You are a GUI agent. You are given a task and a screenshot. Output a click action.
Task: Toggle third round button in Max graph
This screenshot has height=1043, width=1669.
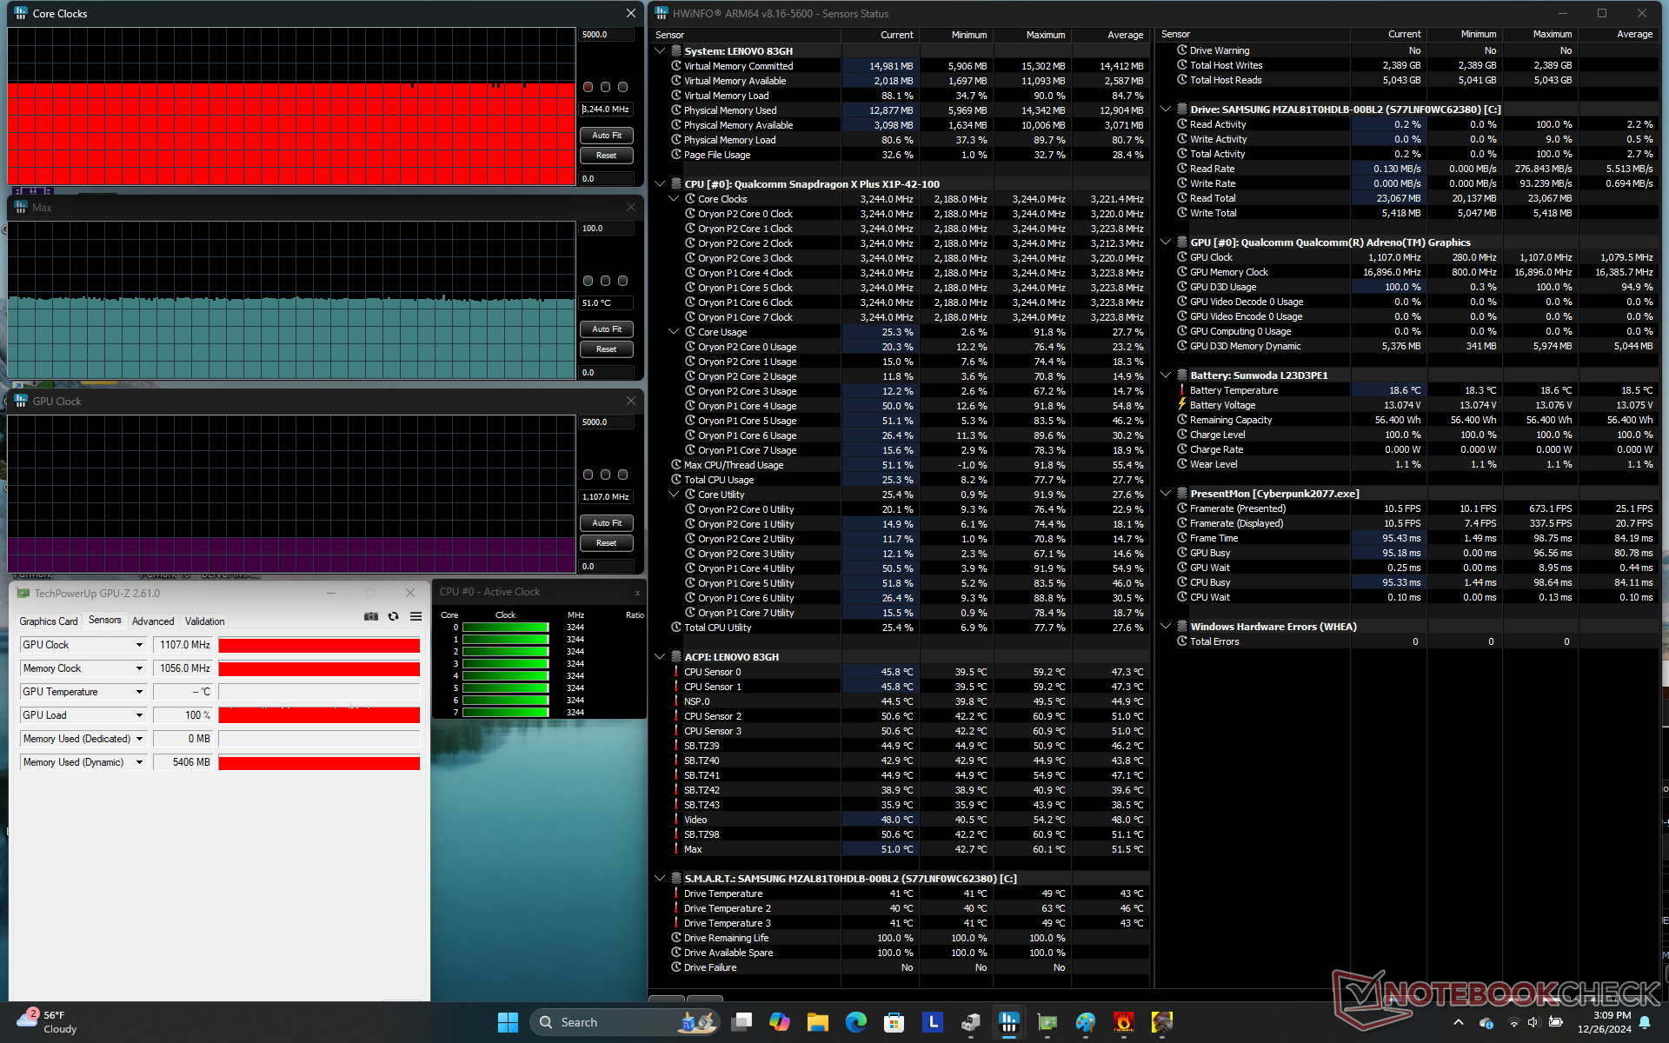click(x=622, y=281)
